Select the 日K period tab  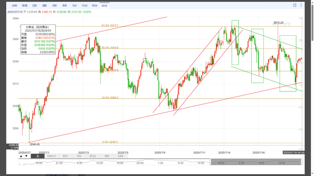34,5
